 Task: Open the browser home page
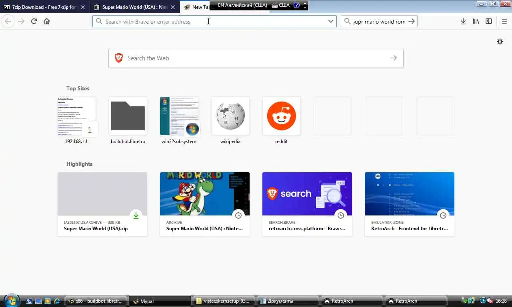(x=47, y=21)
